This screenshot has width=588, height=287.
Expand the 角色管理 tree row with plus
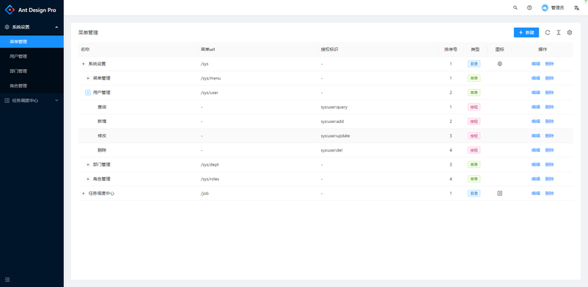(x=87, y=179)
